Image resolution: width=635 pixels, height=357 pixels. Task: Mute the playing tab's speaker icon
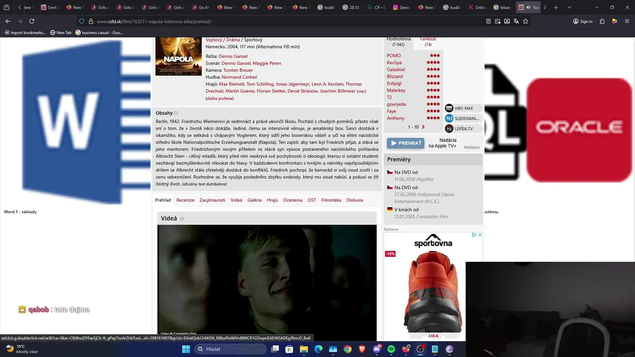[528, 7]
